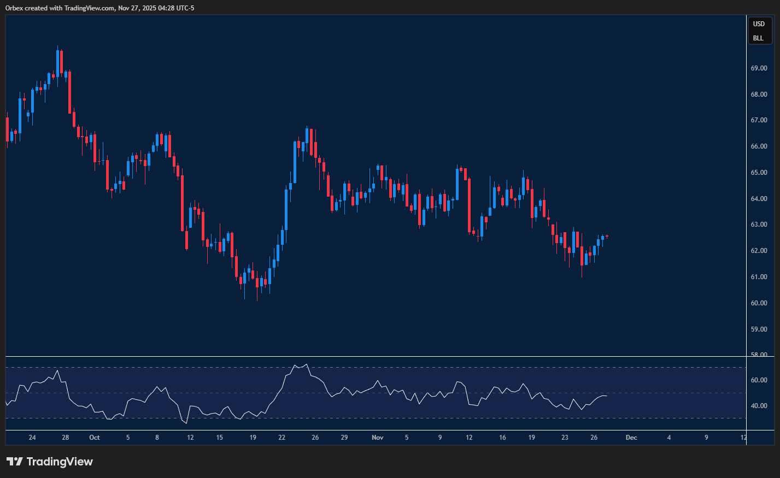780x478 pixels.
Task: Select the most recent candle on the chart
Action: click(x=607, y=237)
